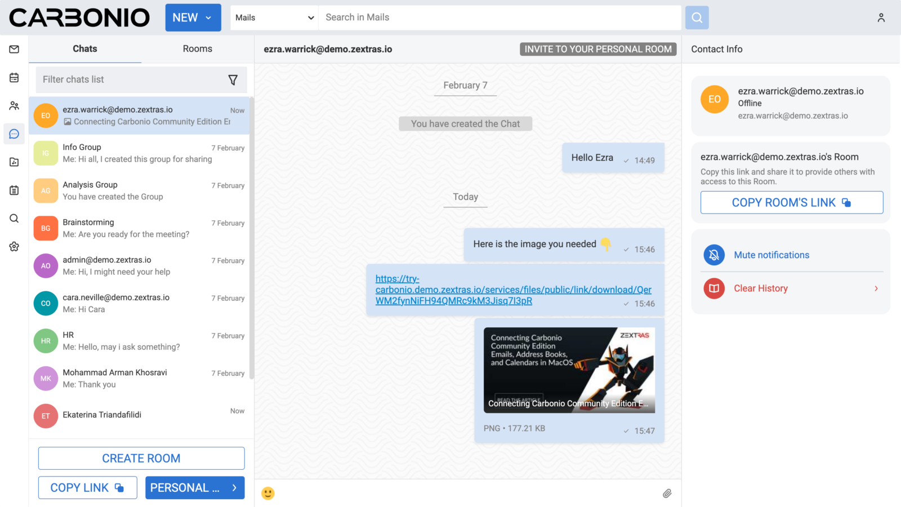Click COPY ROOM'S LINK button
This screenshot has width=901, height=507.
click(x=791, y=202)
